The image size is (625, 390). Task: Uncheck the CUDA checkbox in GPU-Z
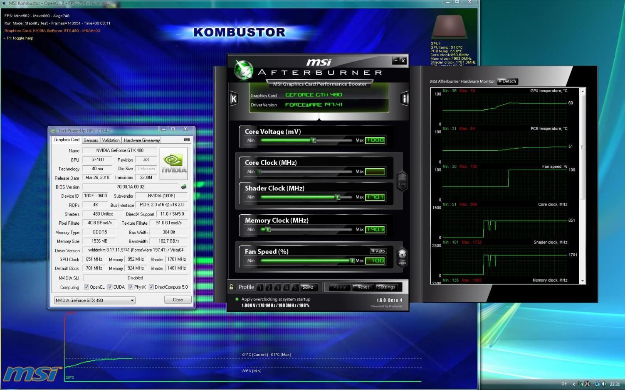[x=110, y=287]
